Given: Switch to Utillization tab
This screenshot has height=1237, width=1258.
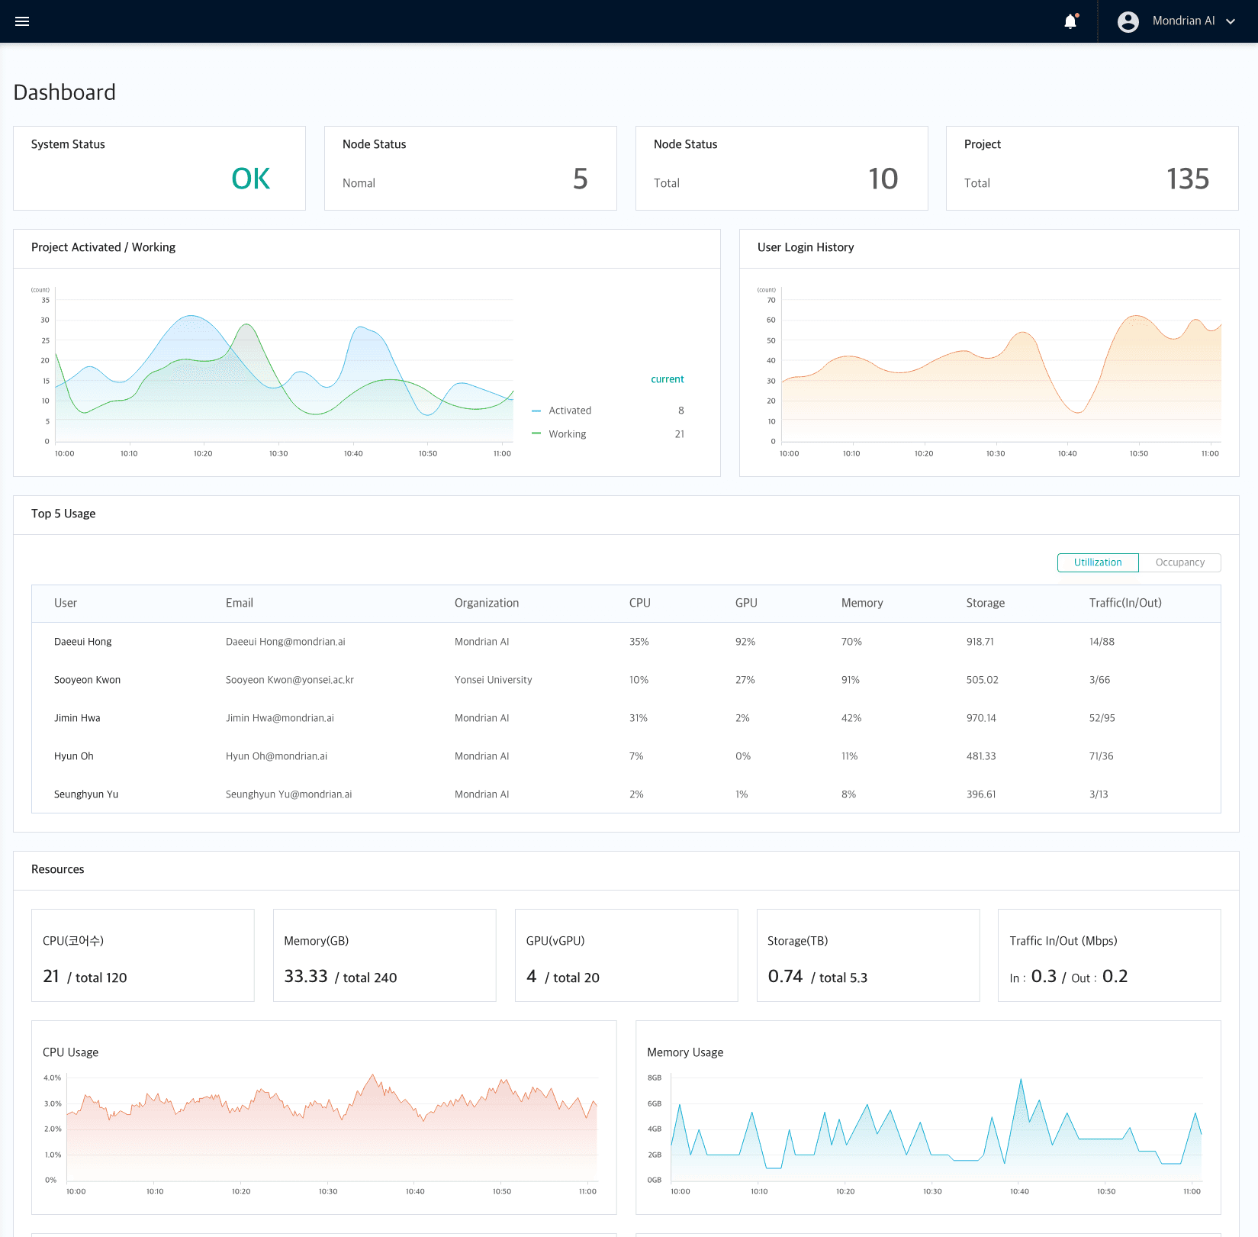Looking at the screenshot, I should pos(1098,562).
